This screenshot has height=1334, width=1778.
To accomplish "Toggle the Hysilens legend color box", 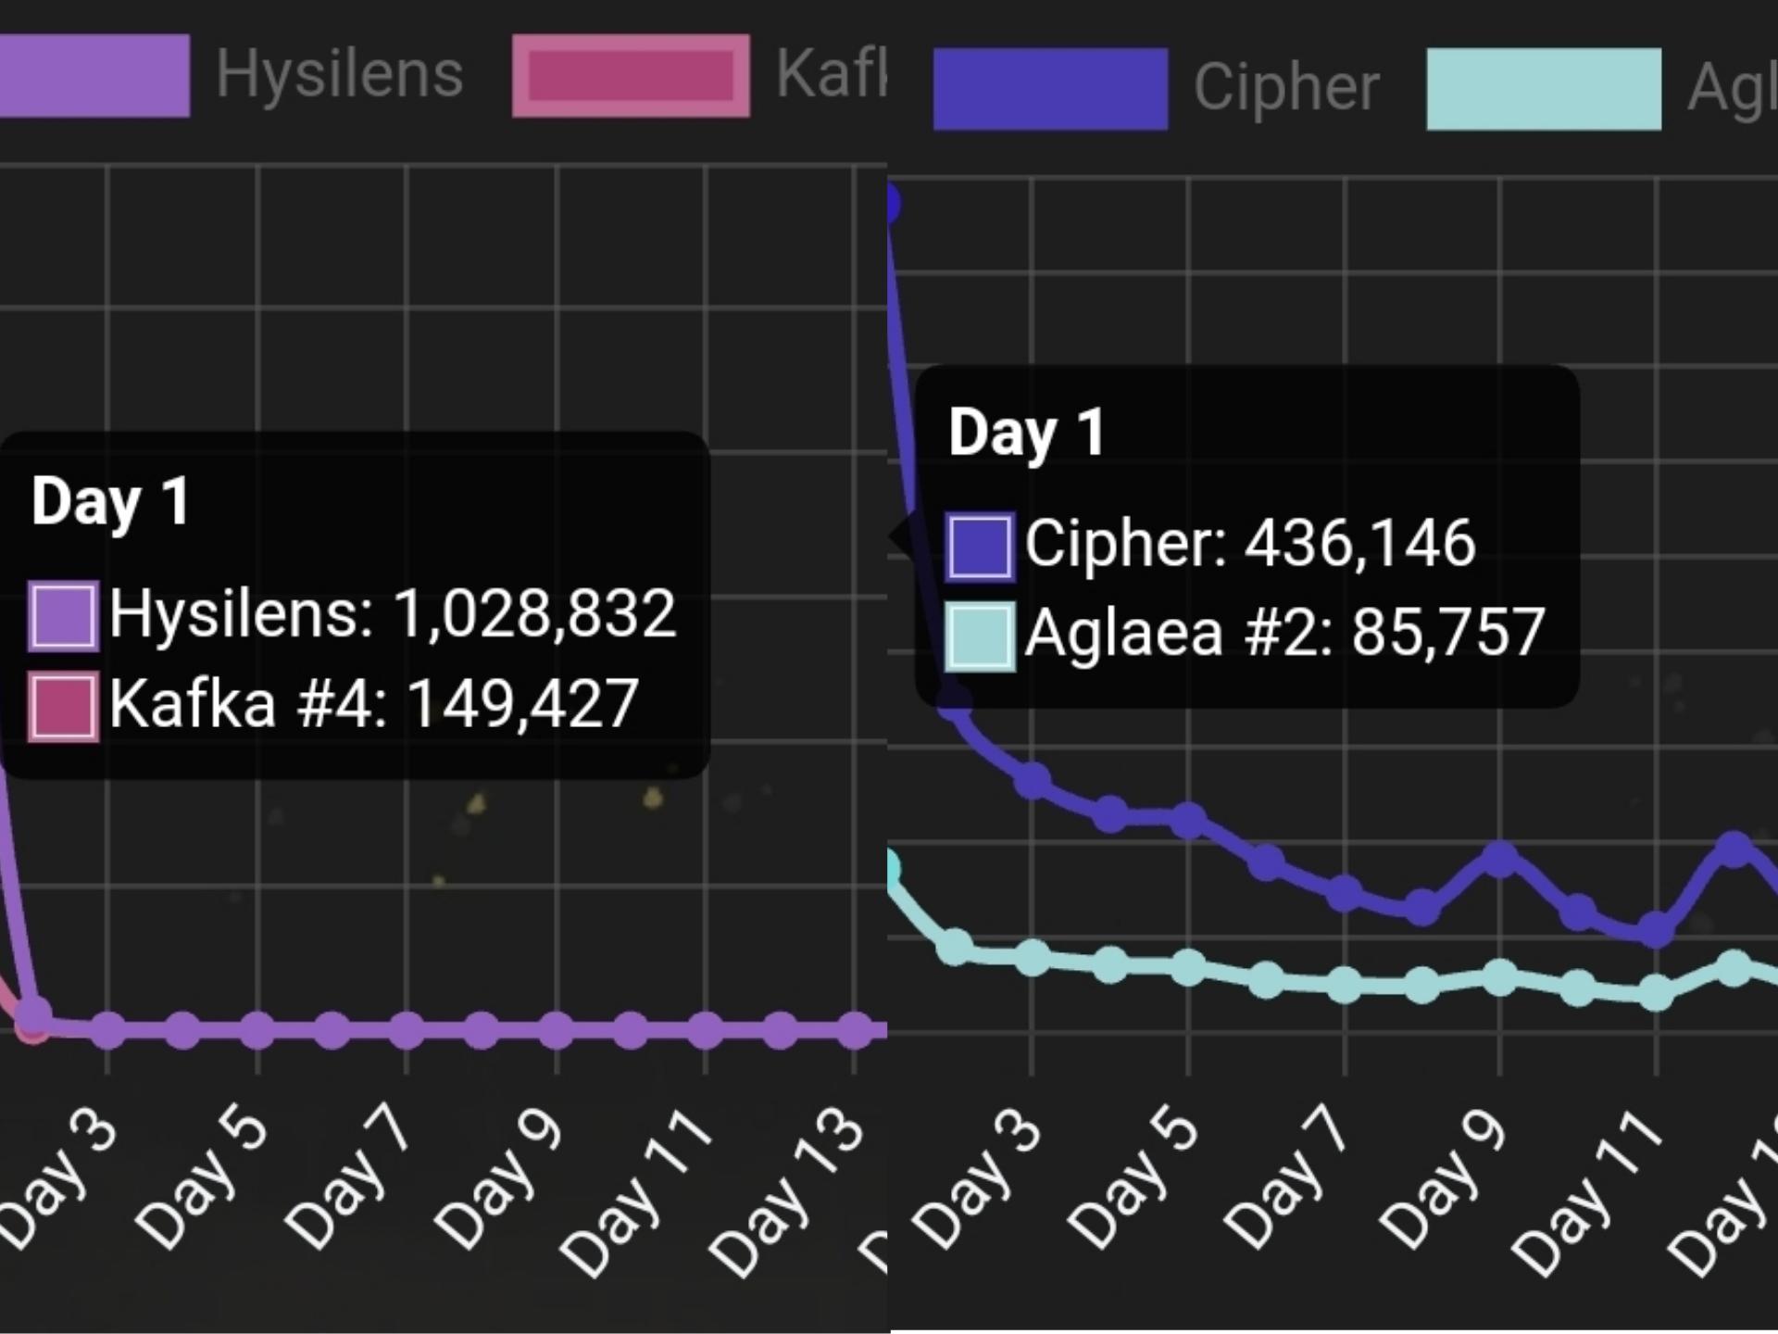I will coord(93,75).
